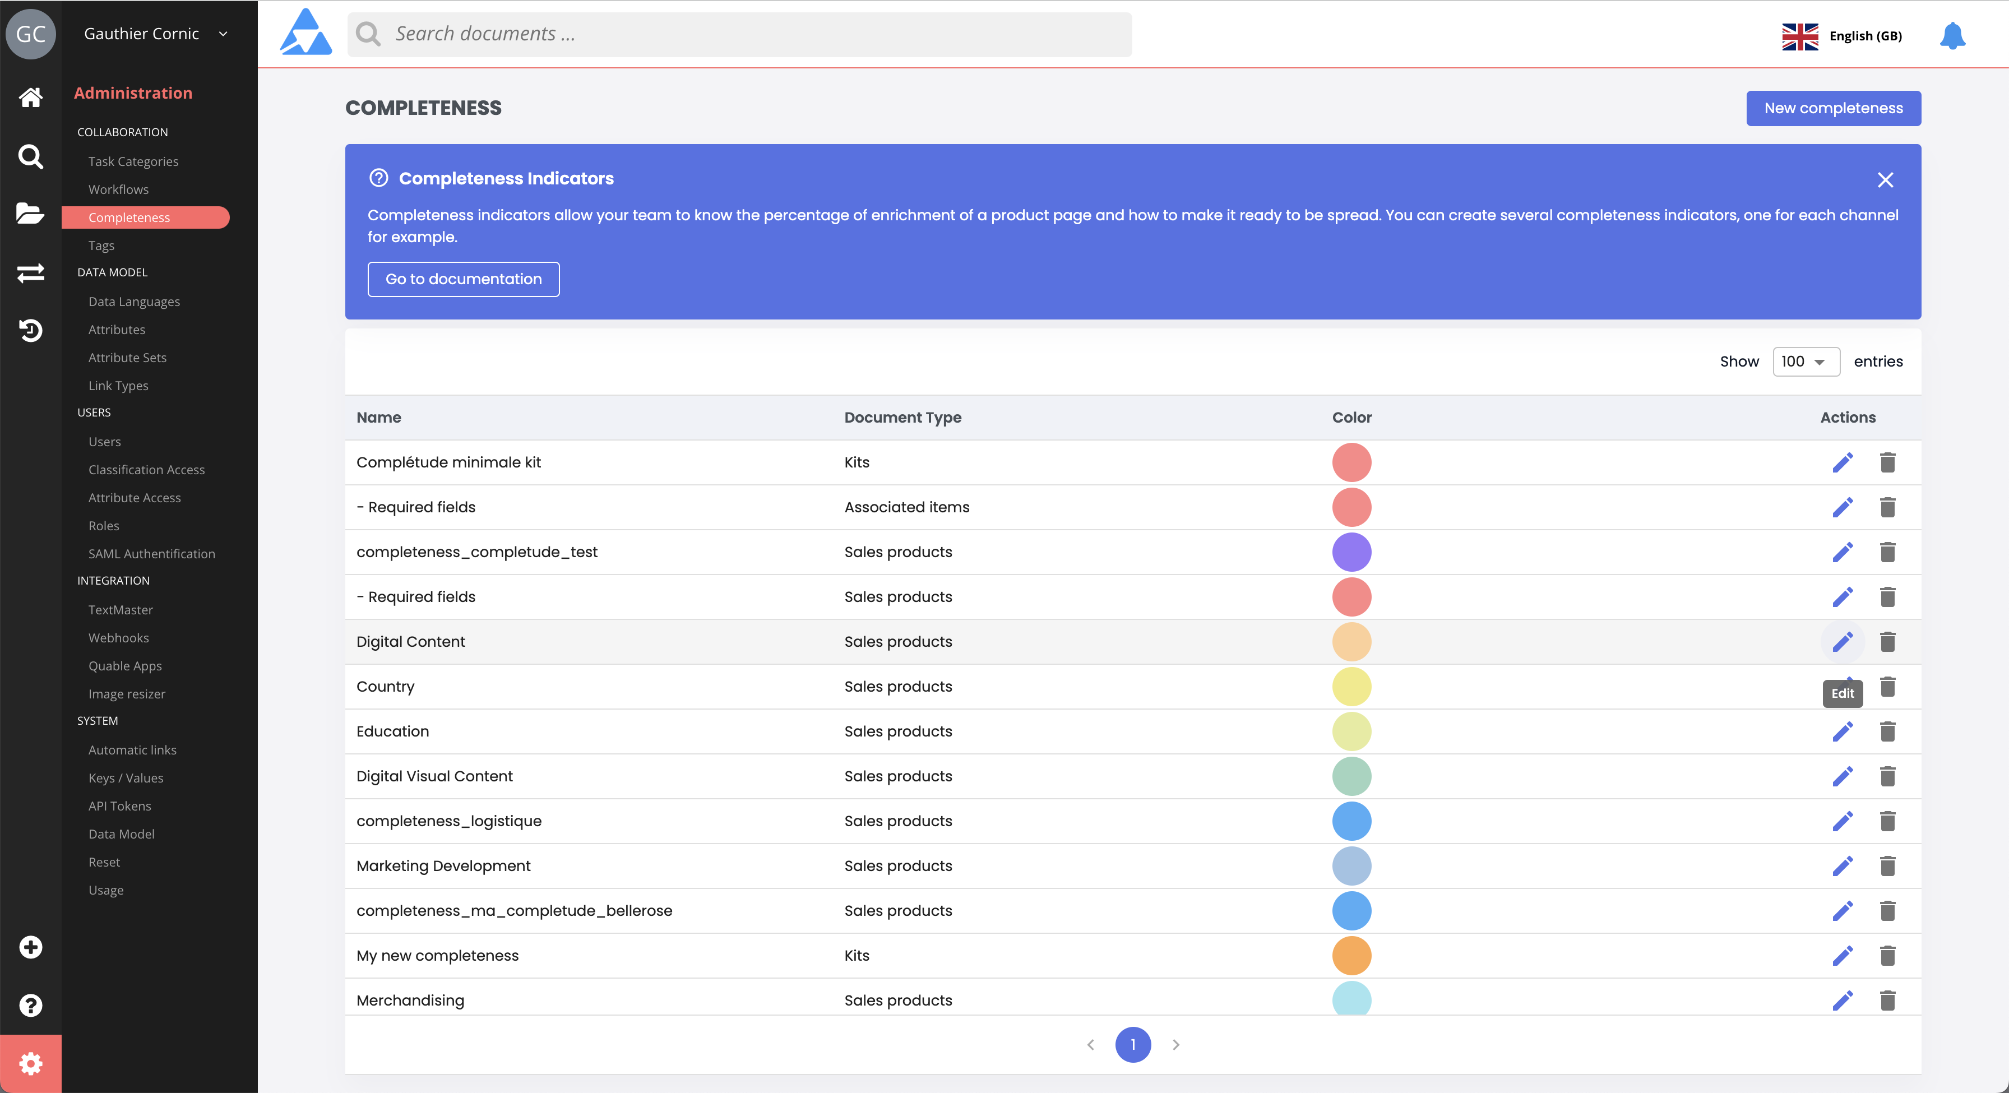Click the help question mark sidebar icon
This screenshot has width=2009, height=1093.
point(30,1005)
